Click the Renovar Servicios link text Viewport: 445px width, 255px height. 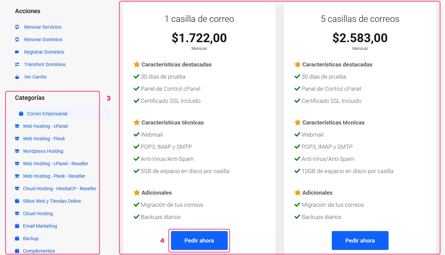click(43, 27)
